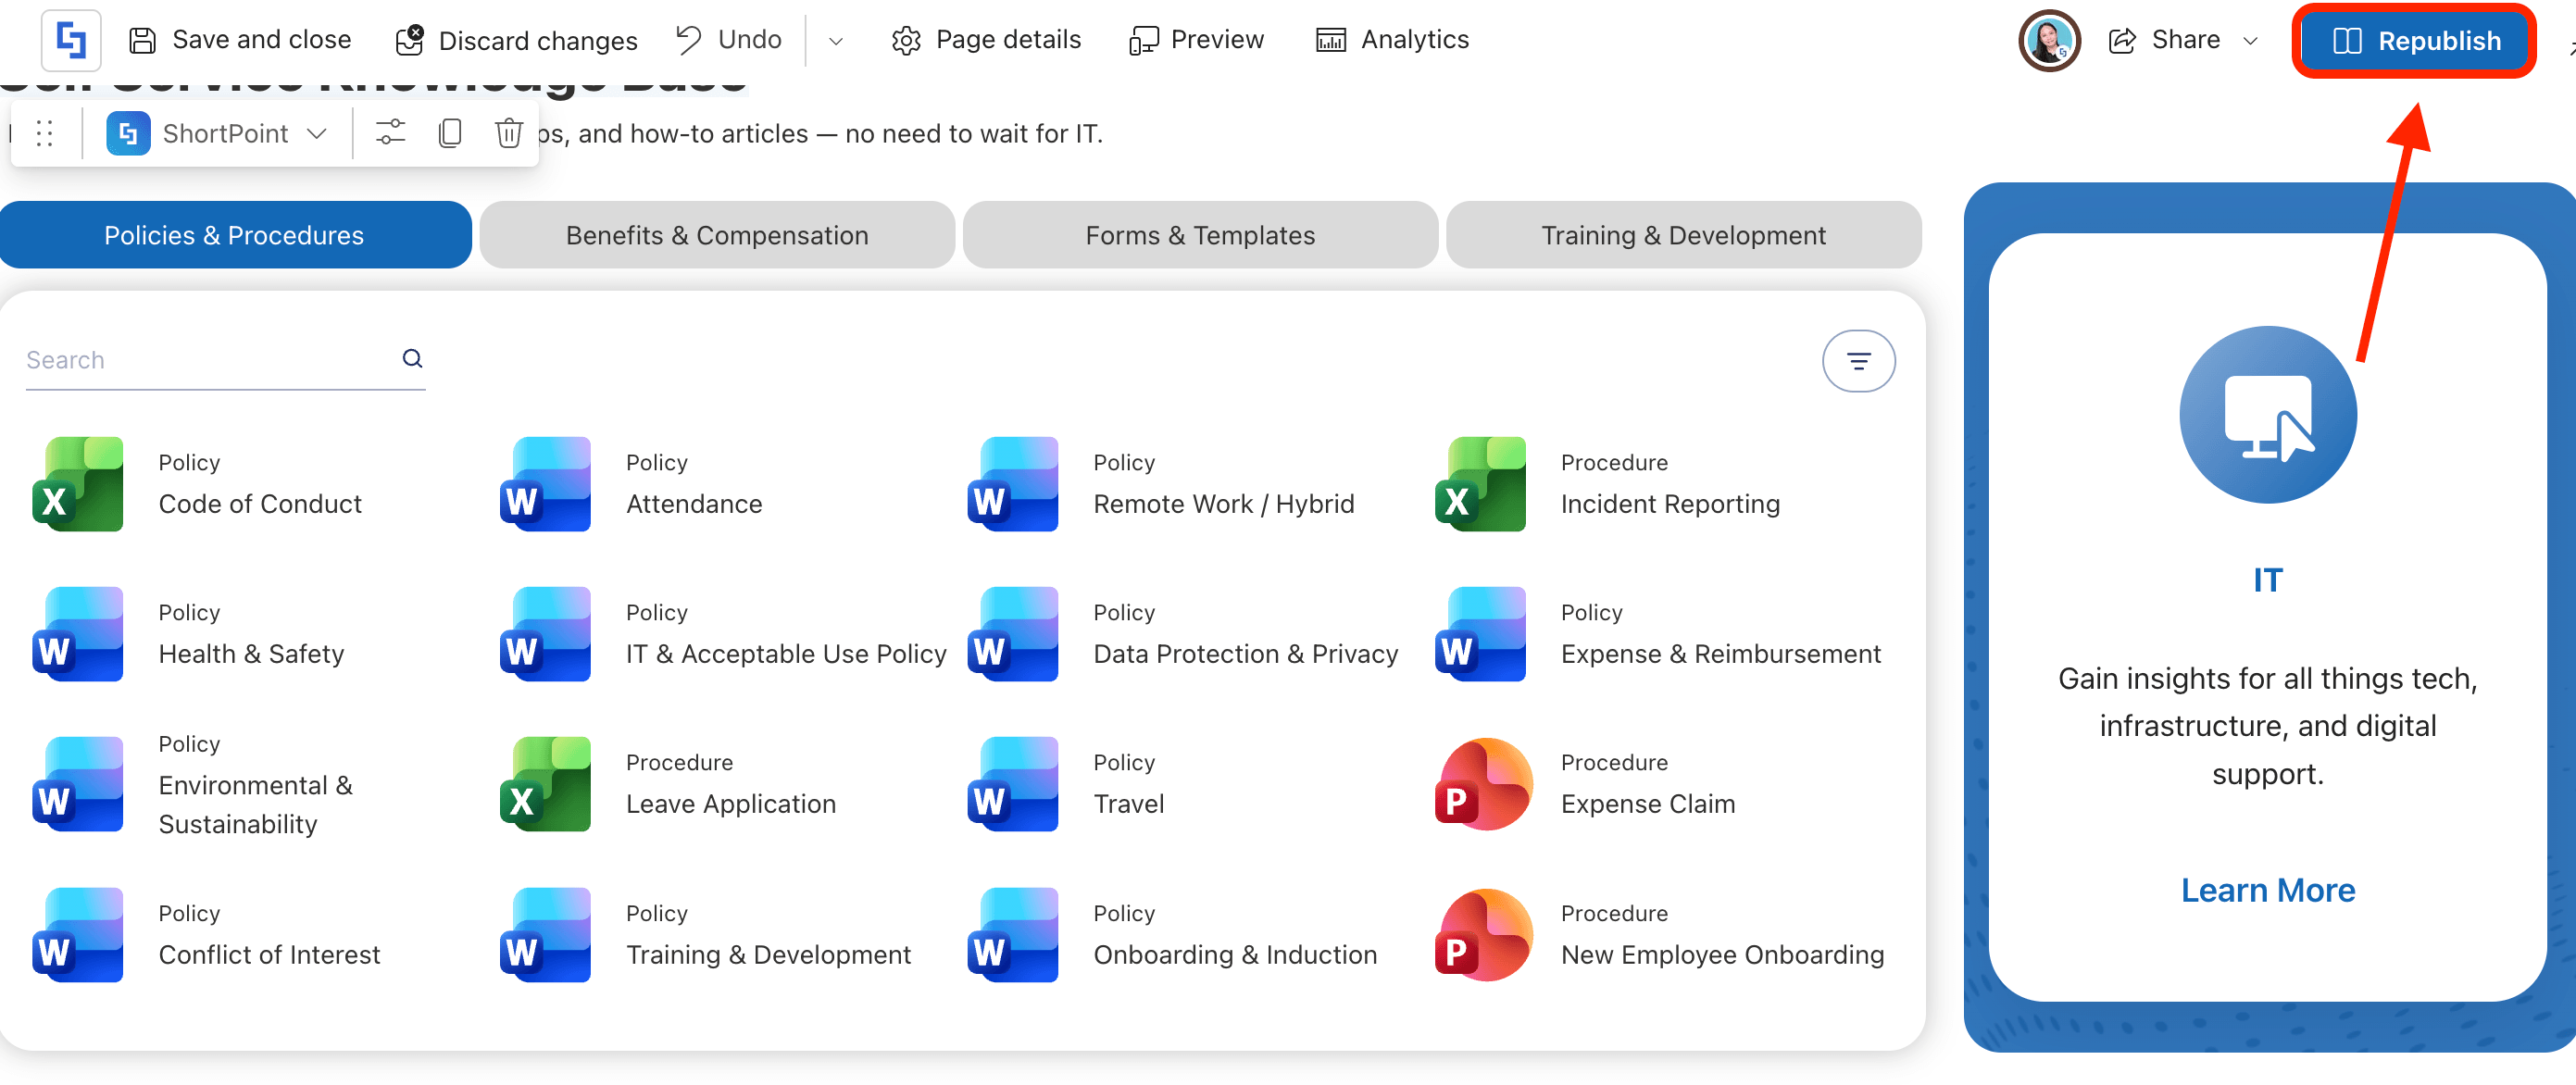Open Training & Development policy Word icon
This screenshot has width=2576, height=1085.
[546, 935]
